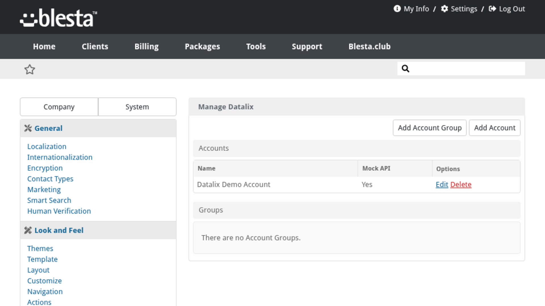Open the Home menu

[44, 46]
